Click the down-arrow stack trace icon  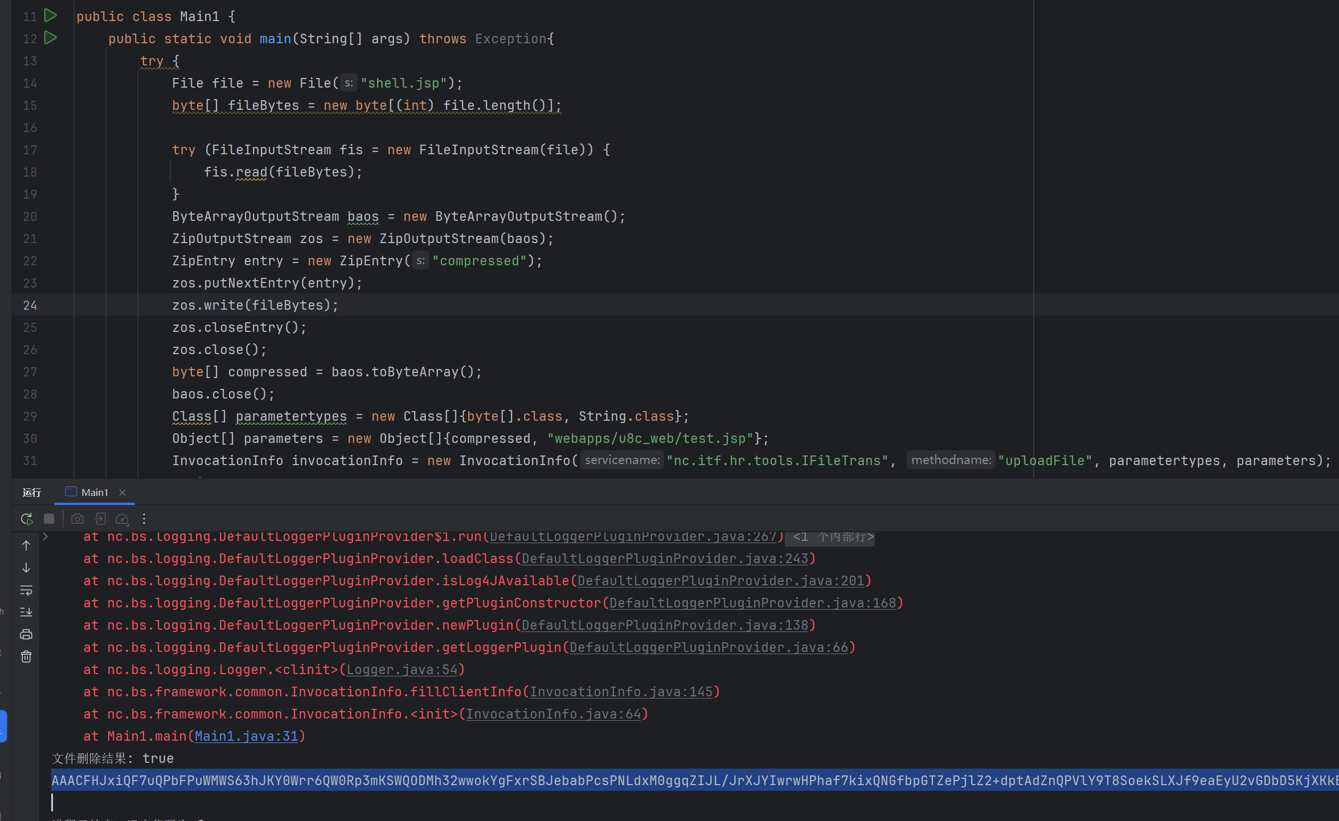pyautogui.click(x=26, y=568)
